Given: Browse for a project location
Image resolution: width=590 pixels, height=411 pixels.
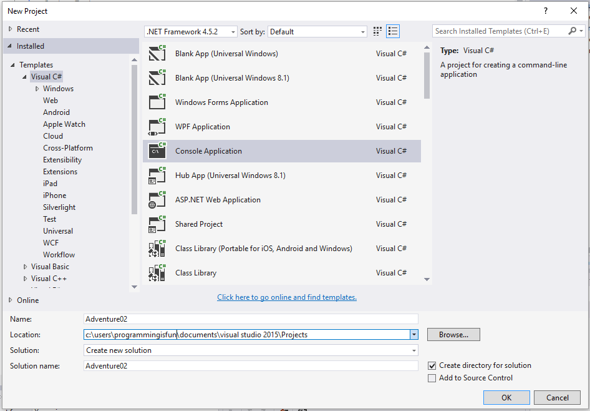Looking at the screenshot, I should 453,334.
